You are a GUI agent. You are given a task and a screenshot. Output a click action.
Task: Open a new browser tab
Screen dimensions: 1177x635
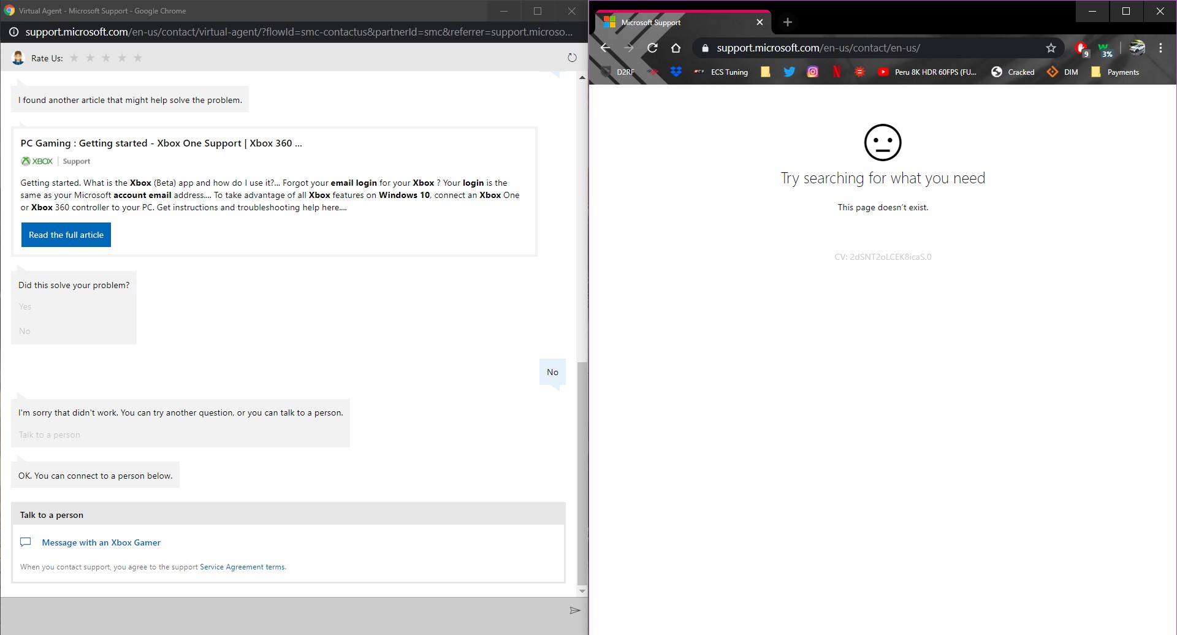point(788,22)
